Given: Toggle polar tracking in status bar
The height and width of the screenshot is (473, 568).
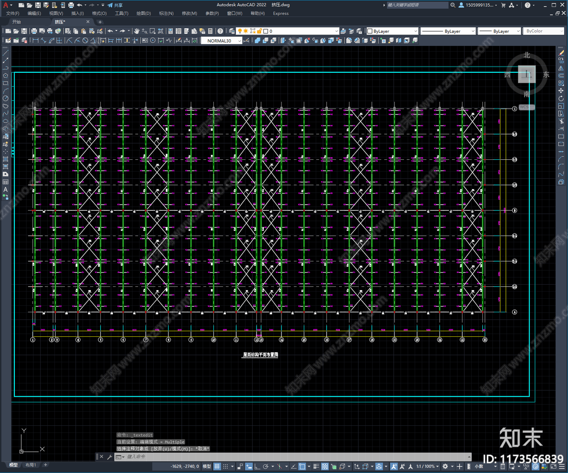Looking at the screenshot, I should pos(266,466).
